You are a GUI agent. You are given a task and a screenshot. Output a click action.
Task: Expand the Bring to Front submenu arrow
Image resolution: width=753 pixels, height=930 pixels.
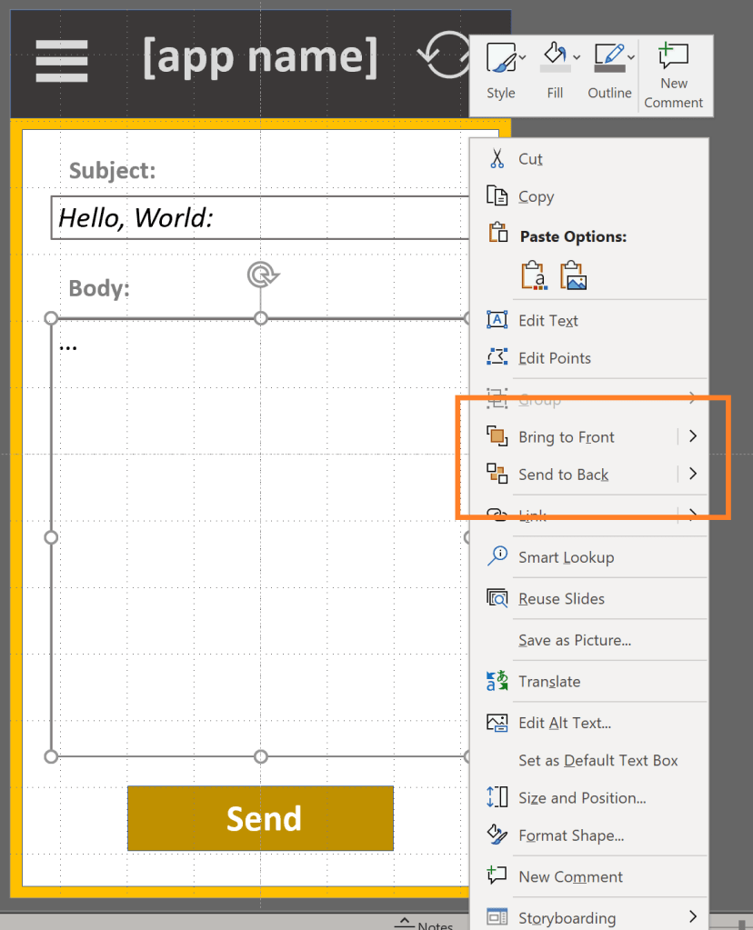click(693, 436)
